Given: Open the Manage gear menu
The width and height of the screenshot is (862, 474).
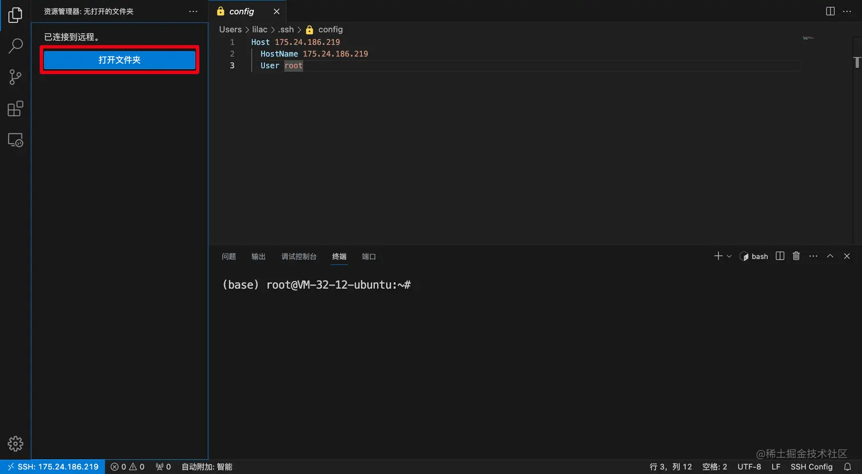Looking at the screenshot, I should (x=15, y=444).
